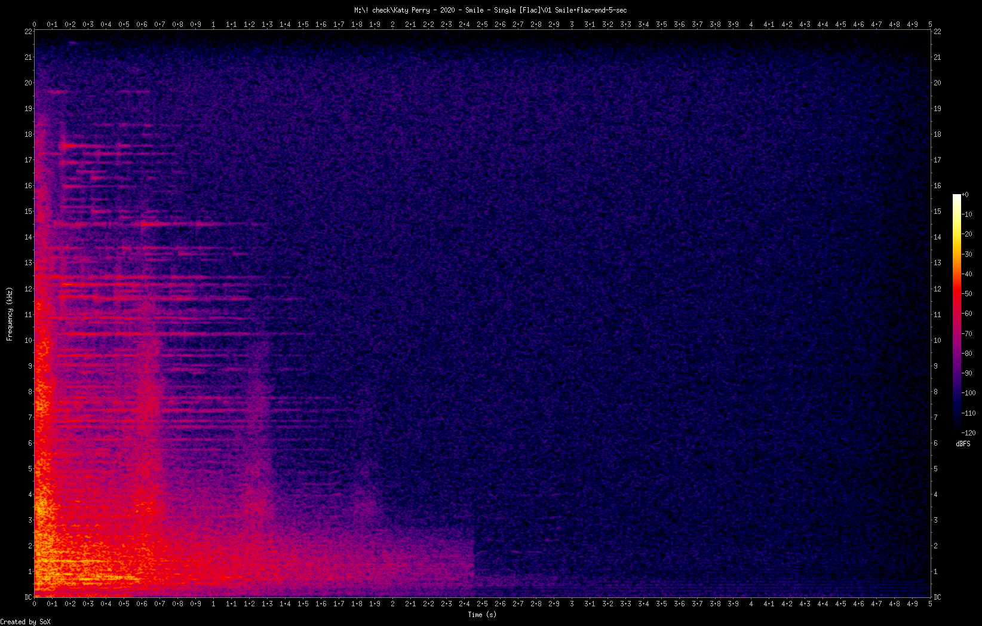982x626 pixels.
Task: Click the "+0" value on the color scale
Action: 965,195
